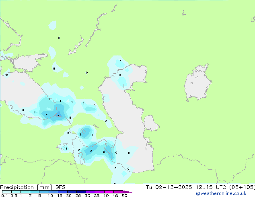Click the 5–10 mm legend color box

(44, 192)
